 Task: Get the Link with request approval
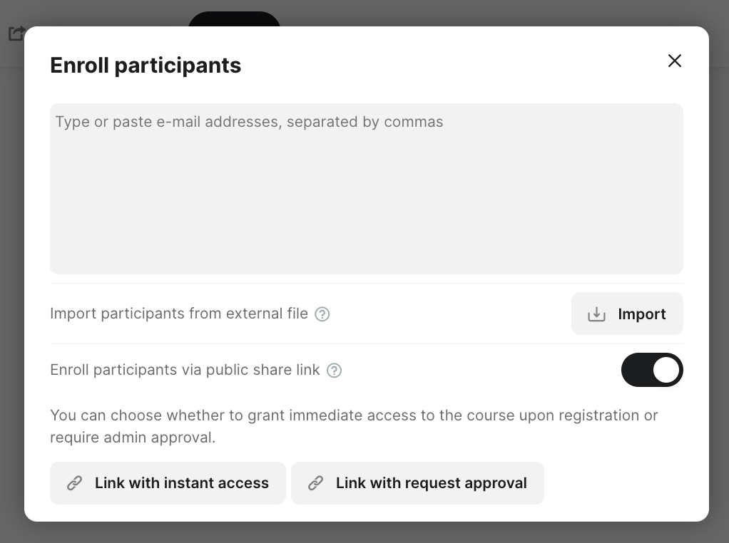(x=417, y=483)
